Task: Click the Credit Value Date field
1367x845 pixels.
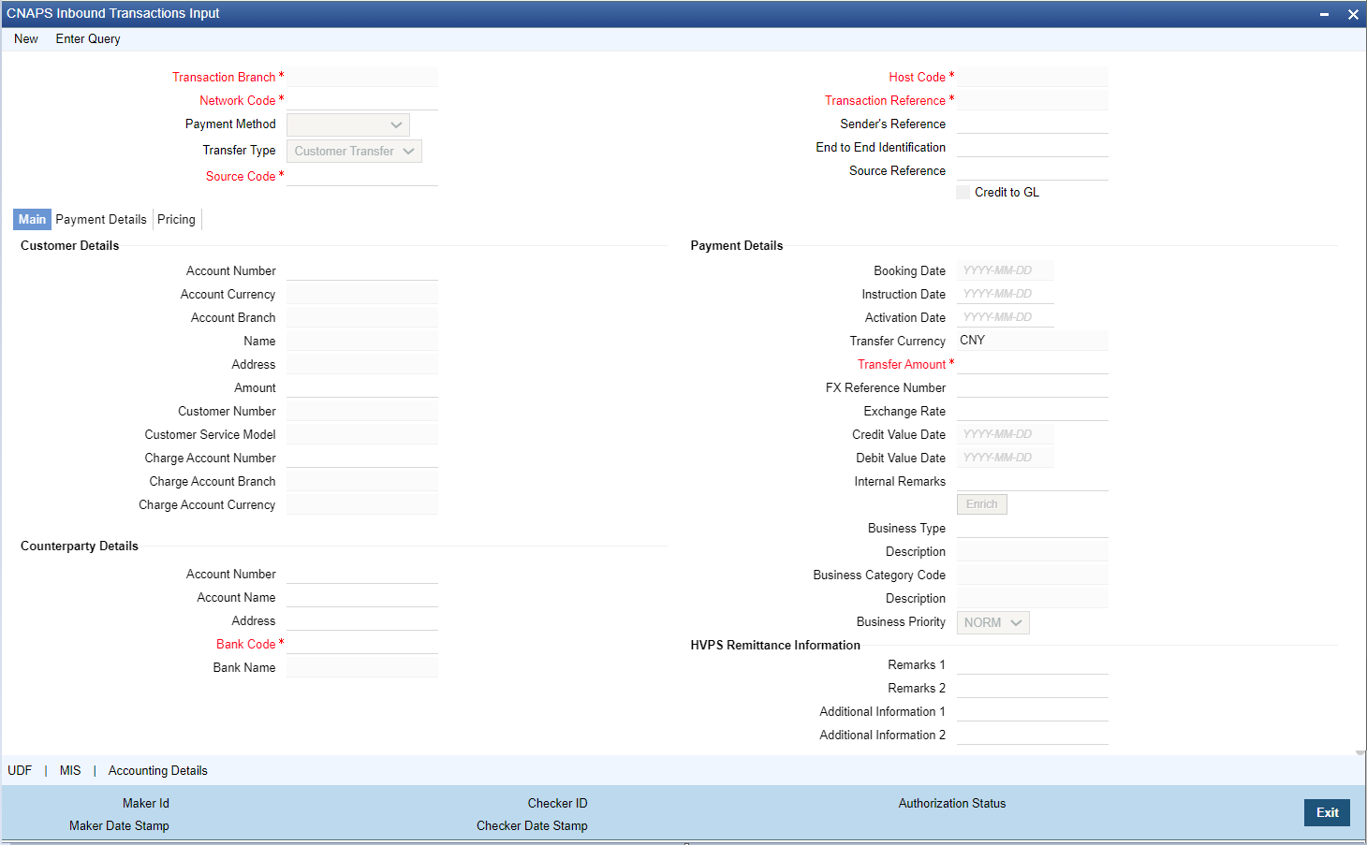Action: pos(1006,434)
